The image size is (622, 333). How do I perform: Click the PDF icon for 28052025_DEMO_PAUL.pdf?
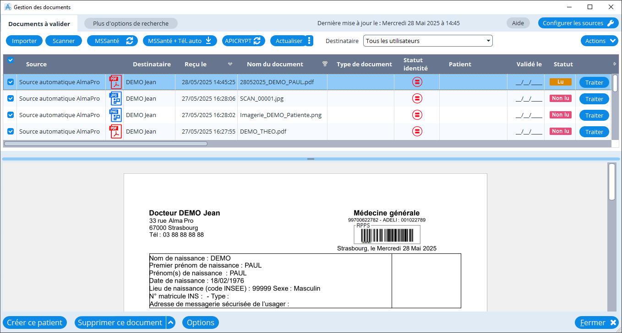(x=115, y=82)
